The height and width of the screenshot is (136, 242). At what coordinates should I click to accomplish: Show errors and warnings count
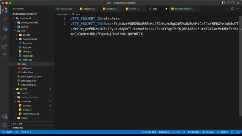click(26, 132)
